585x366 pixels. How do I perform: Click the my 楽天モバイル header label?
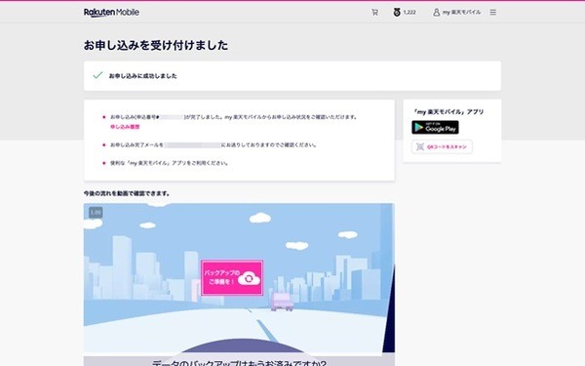461,13
